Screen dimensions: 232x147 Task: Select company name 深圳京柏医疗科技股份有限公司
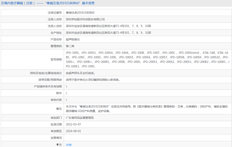click(85, 19)
